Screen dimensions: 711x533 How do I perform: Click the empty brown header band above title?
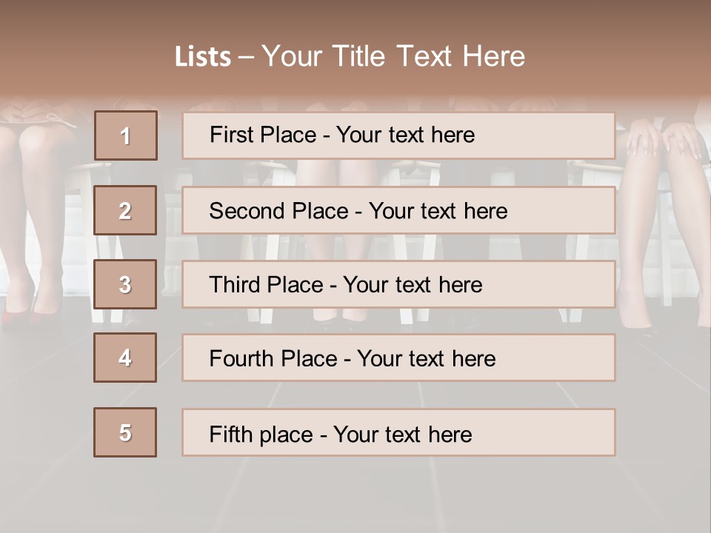(x=355, y=16)
